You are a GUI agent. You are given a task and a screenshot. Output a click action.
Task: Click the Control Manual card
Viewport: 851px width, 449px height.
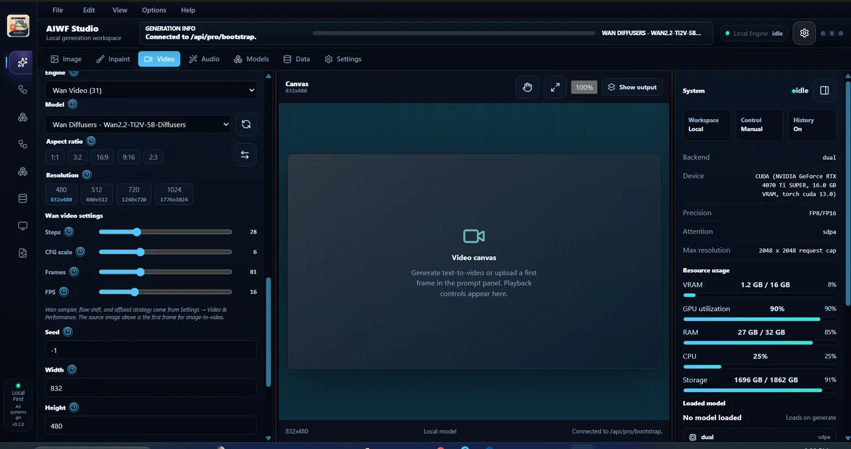tap(759, 124)
